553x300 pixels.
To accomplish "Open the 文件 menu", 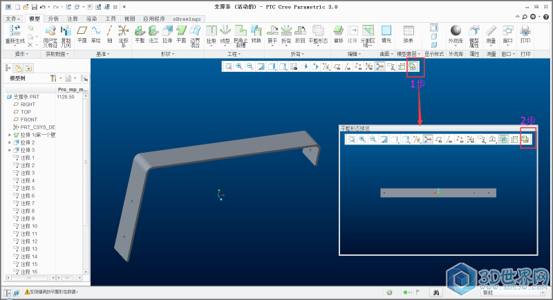I will coord(13,19).
